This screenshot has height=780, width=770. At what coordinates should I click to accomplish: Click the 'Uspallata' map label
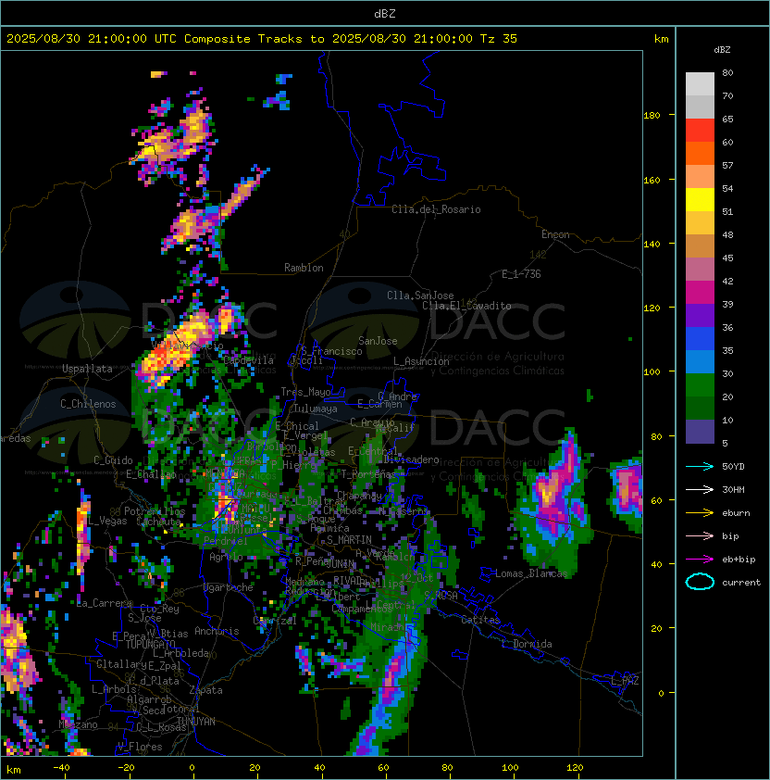tap(87, 369)
